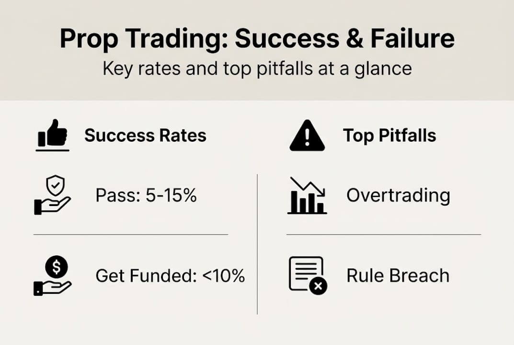
Task: Click the horizontal line under 'Overtrading'
Action: 383,235
